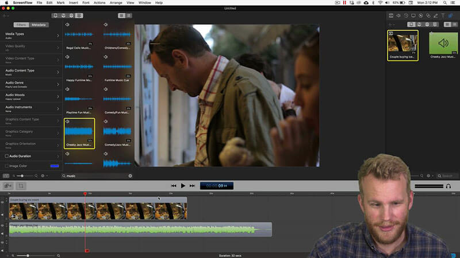
Task: Open the Arrange menu
Action: point(116,3)
